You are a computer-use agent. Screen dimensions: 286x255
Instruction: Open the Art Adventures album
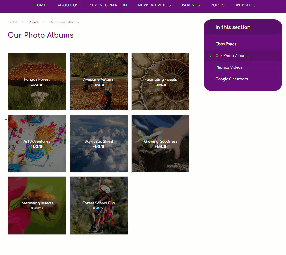pyautogui.click(x=37, y=144)
